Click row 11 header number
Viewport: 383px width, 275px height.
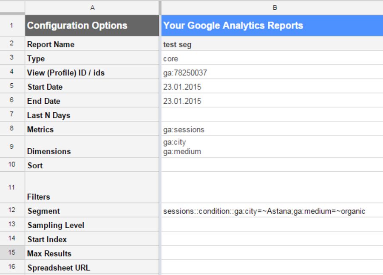12,187
